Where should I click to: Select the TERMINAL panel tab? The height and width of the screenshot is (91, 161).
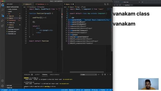(x=45, y=75)
